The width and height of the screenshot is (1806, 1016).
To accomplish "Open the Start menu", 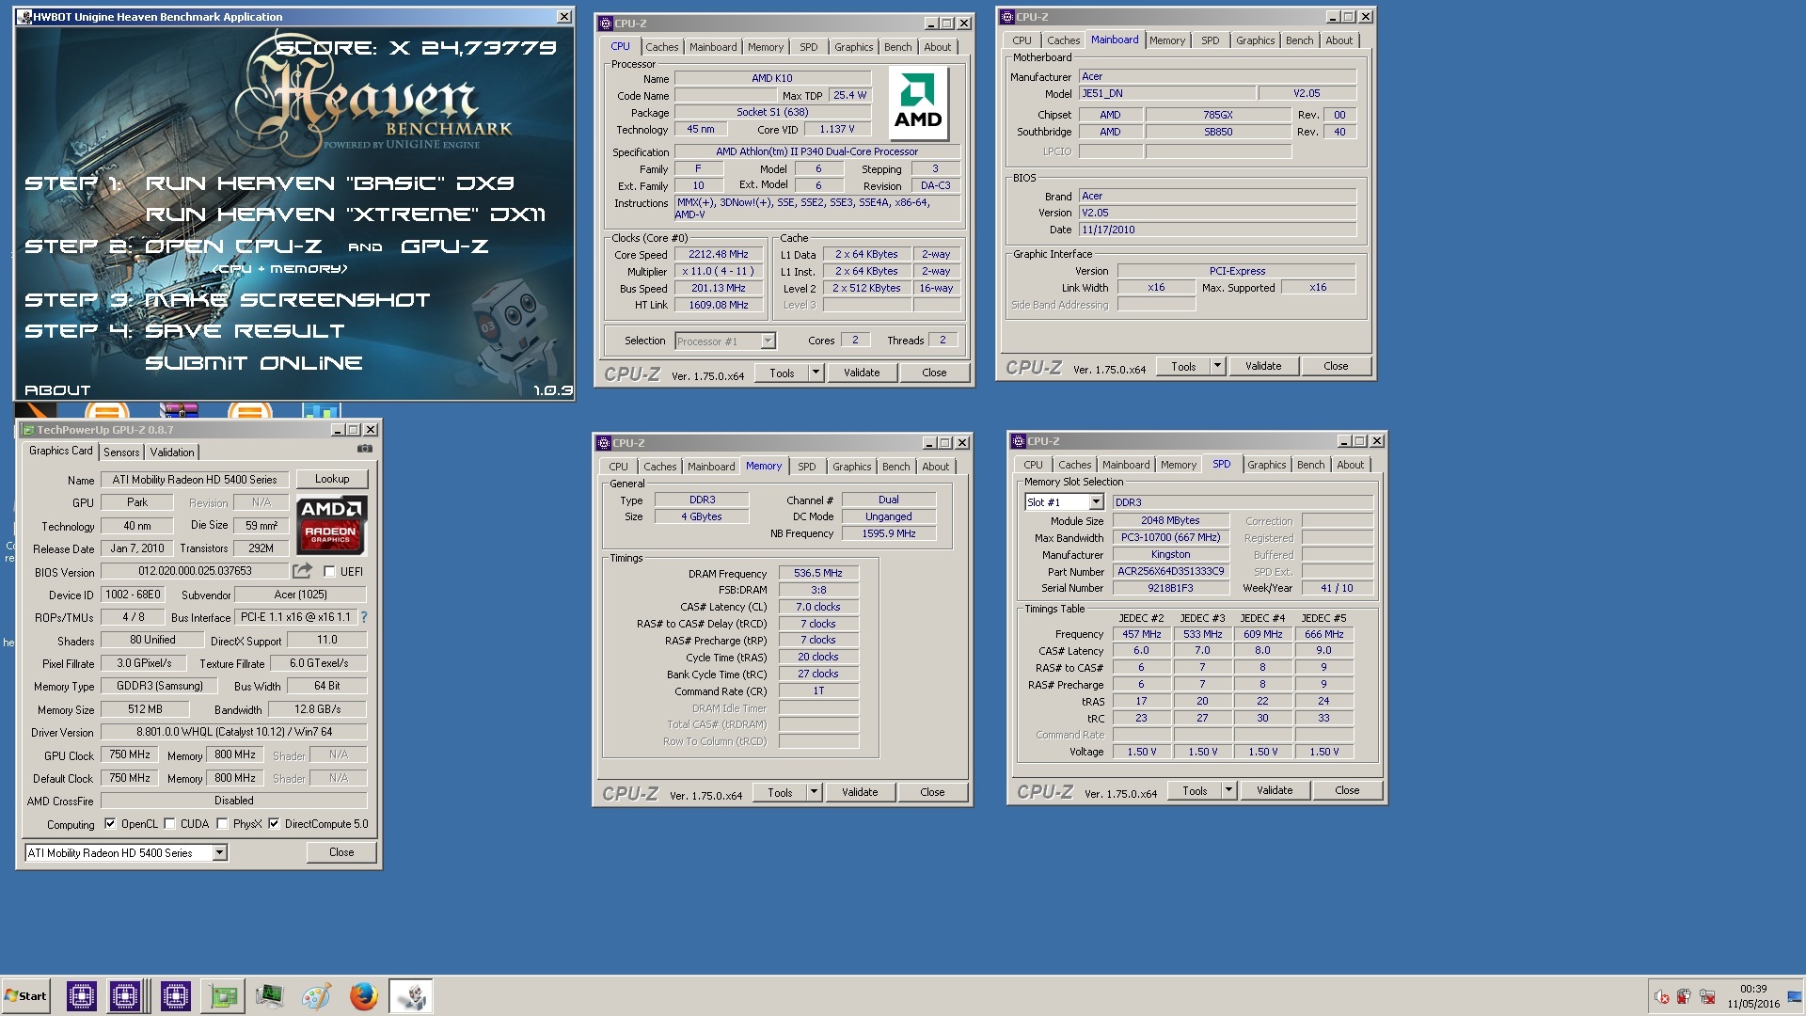I will pyautogui.click(x=25, y=996).
